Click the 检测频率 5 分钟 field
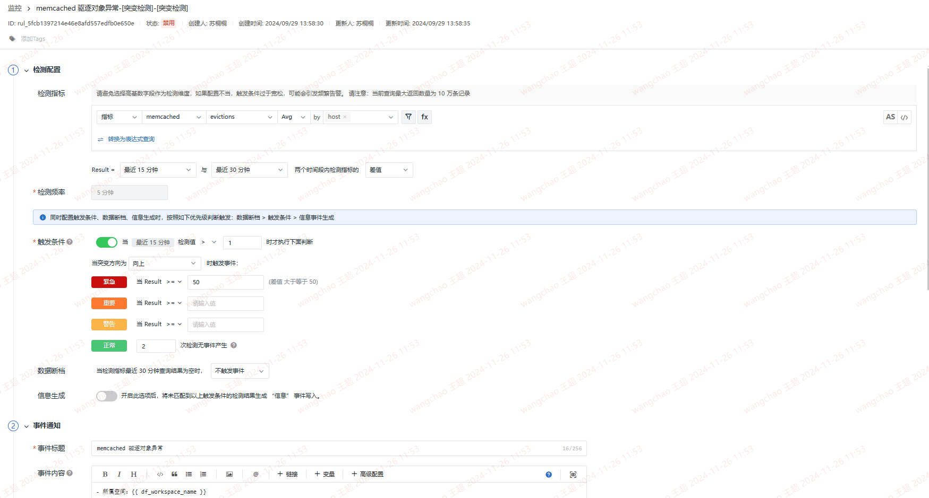The width and height of the screenshot is (929, 498). [x=130, y=193]
